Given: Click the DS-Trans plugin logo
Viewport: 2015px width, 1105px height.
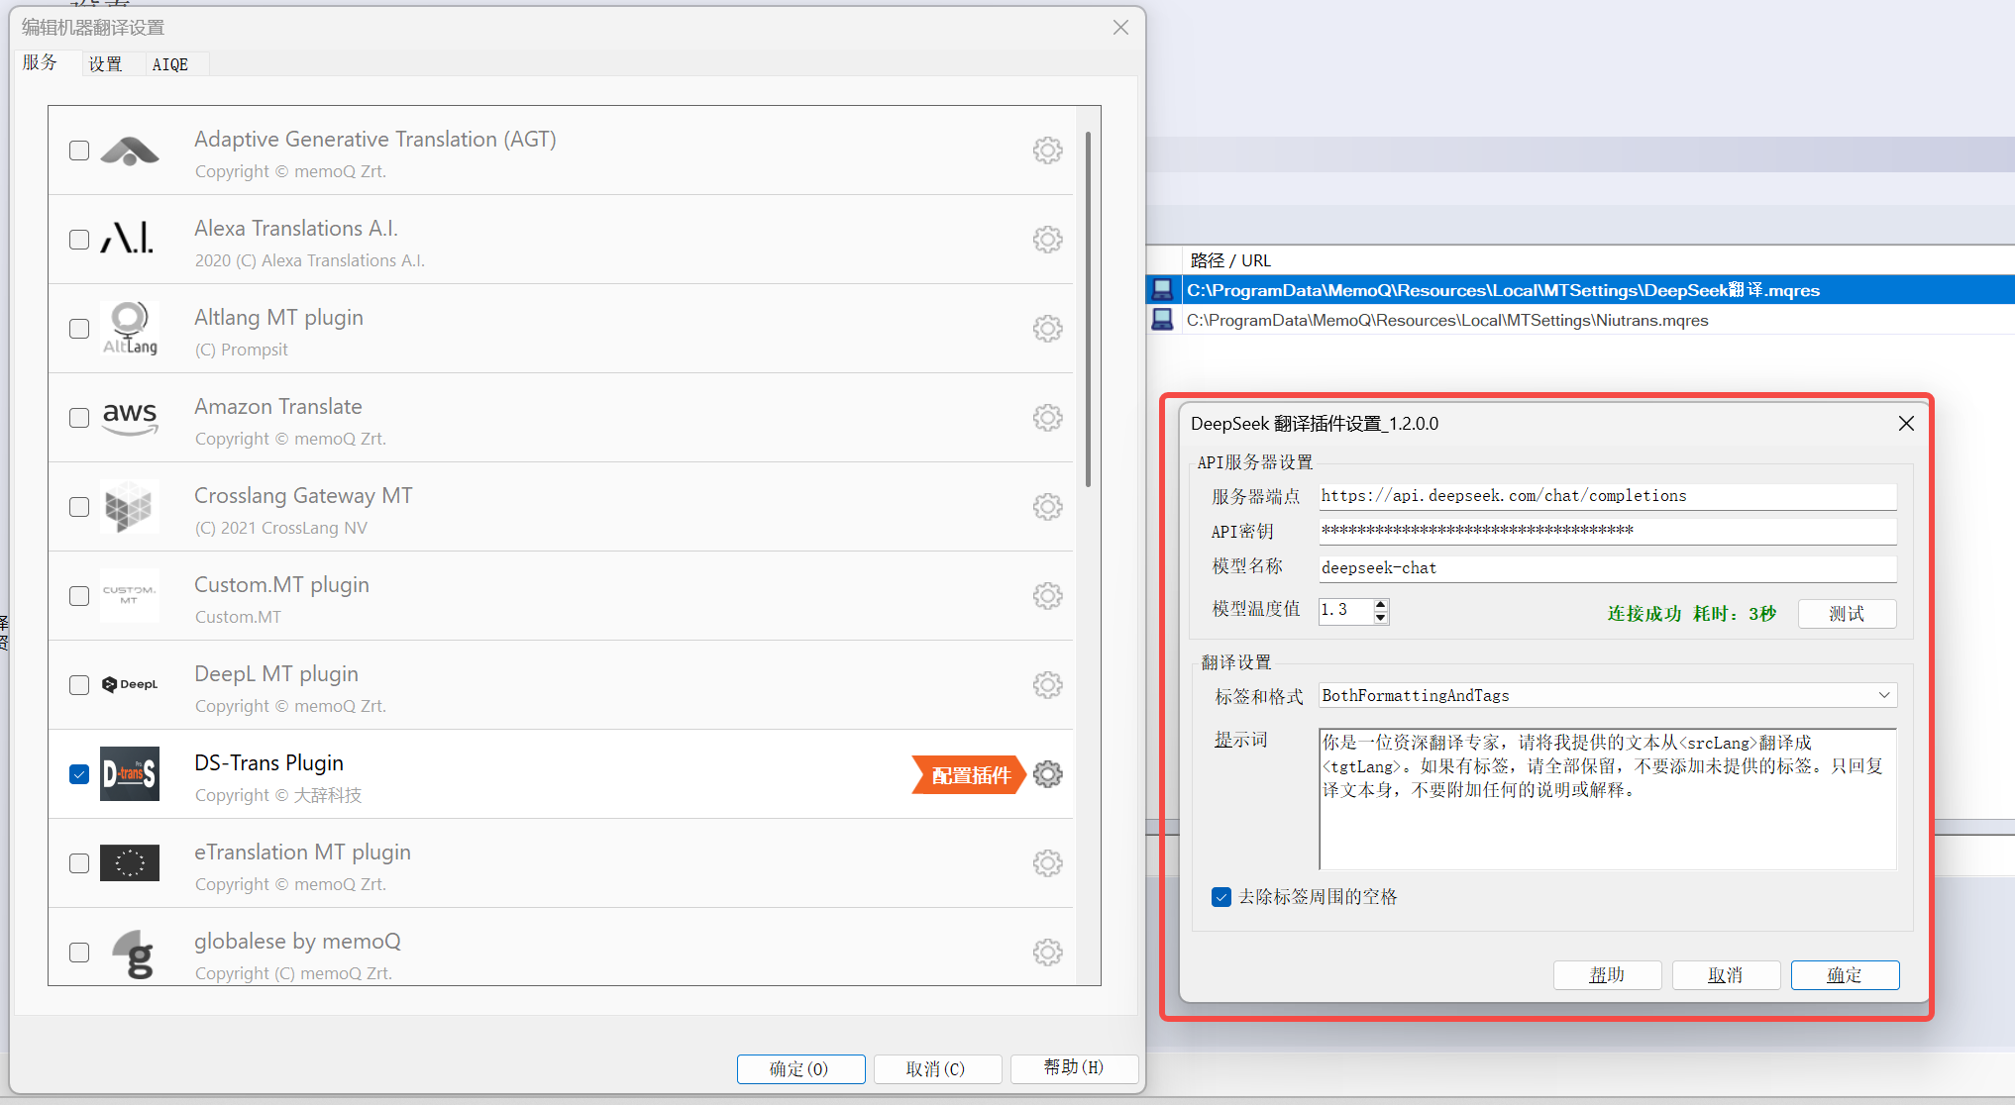Looking at the screenshot, I should click(x=130, y=774).
